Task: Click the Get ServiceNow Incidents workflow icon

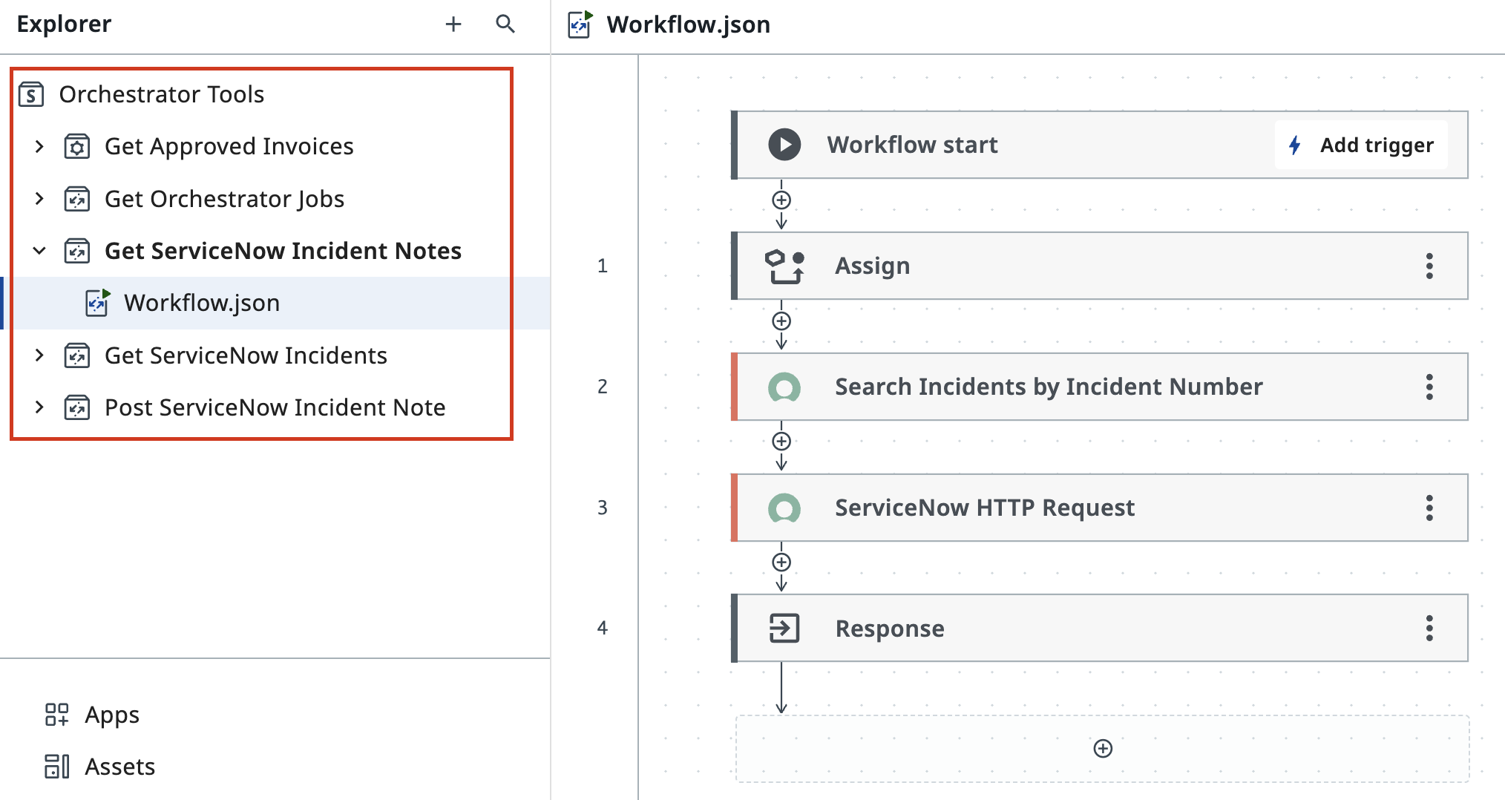Action: coord(77,355)
